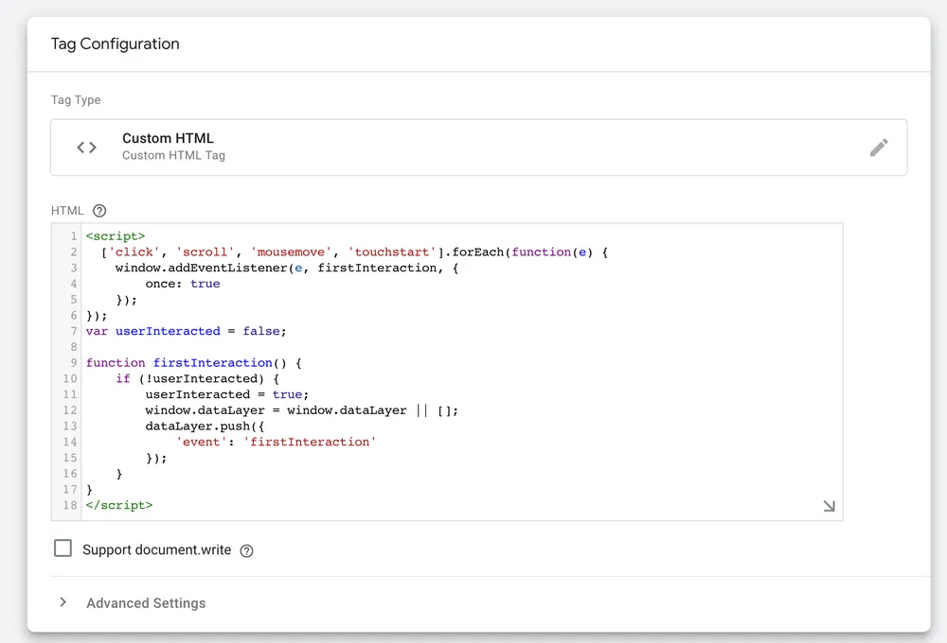Open the help icon next to HTML label
The image size is (947, 643).
100,211
